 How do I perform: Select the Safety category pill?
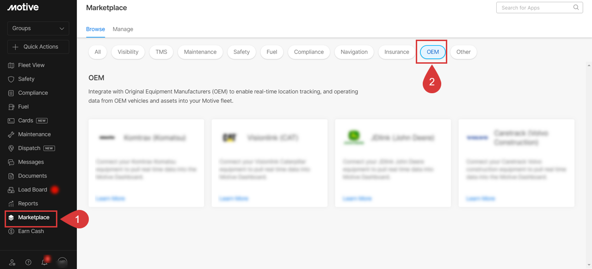(241, 52)
